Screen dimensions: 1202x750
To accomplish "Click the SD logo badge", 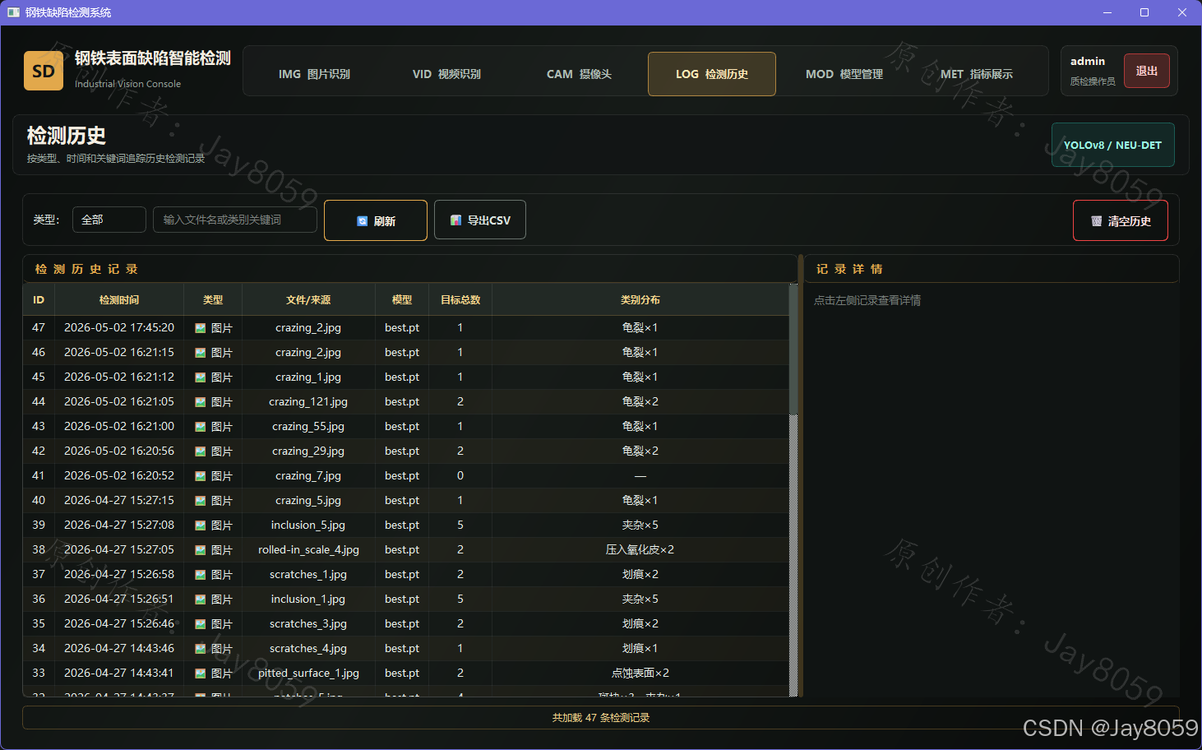I will coord(44,71).
